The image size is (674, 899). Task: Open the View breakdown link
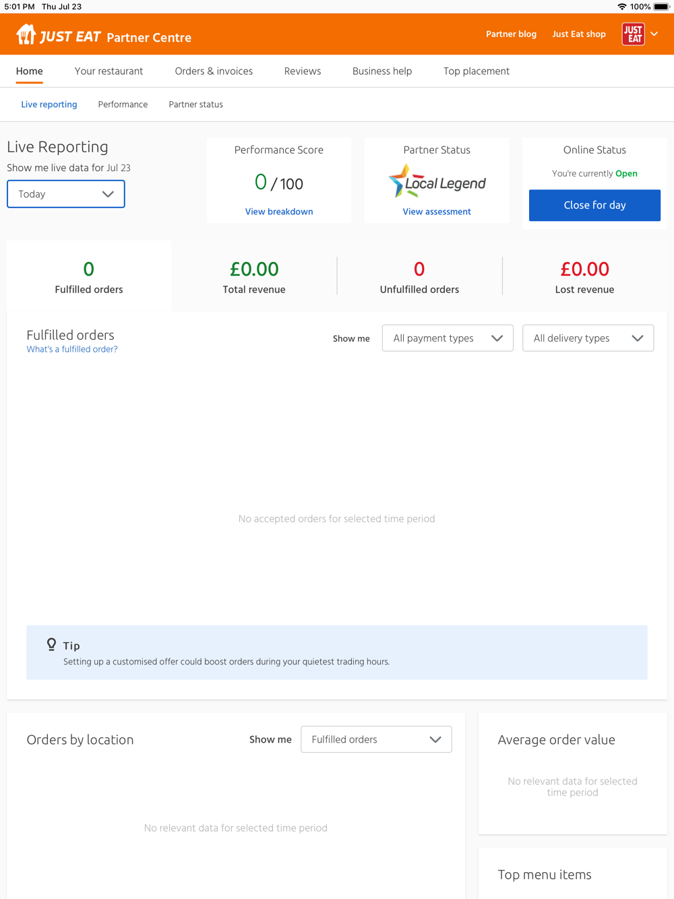279,212
